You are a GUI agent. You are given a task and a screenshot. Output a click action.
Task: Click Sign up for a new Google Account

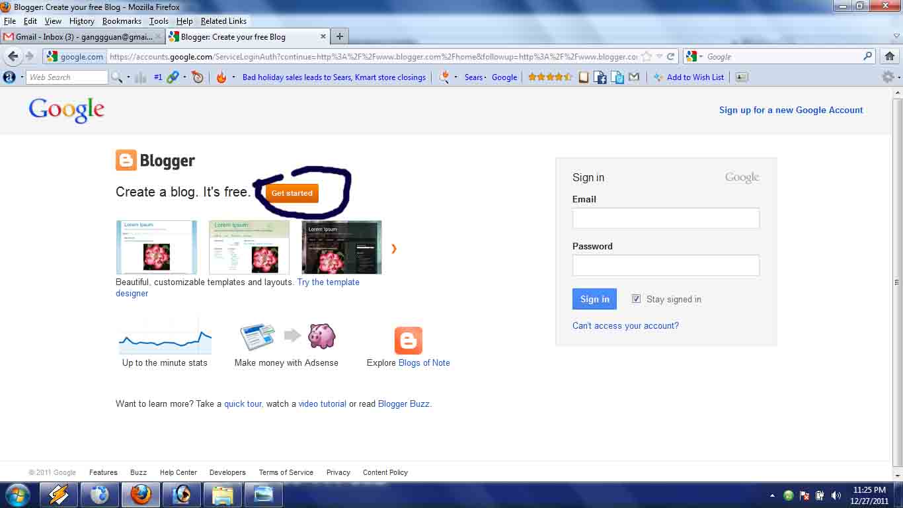[791, 110]
